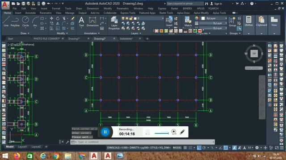286x160 pixels.
Task: Expand the Modify panel
Action: [x=62, y=33]
